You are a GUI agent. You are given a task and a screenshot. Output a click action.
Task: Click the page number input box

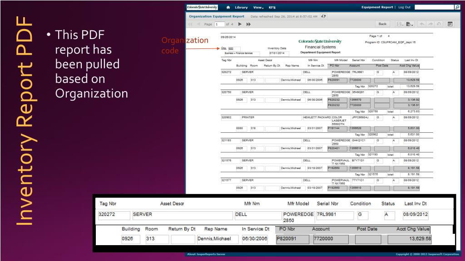[220, 24]
